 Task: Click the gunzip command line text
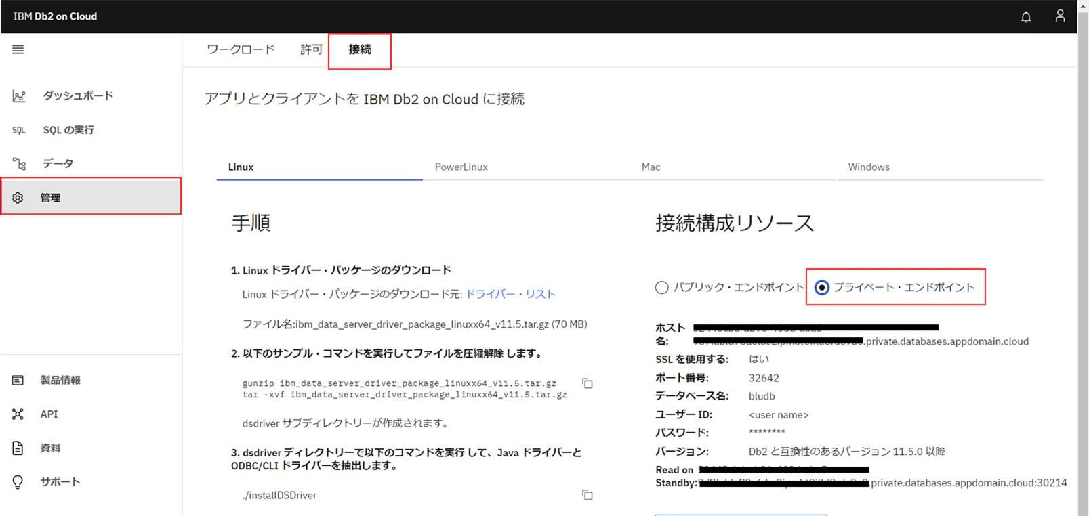pos(399,383)
